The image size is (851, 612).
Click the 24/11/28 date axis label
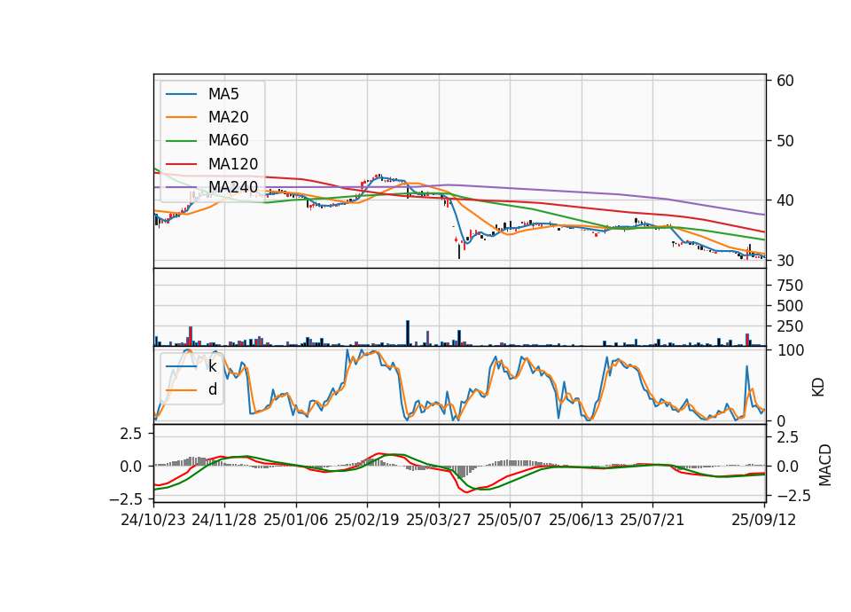click(x=224, y=520)
